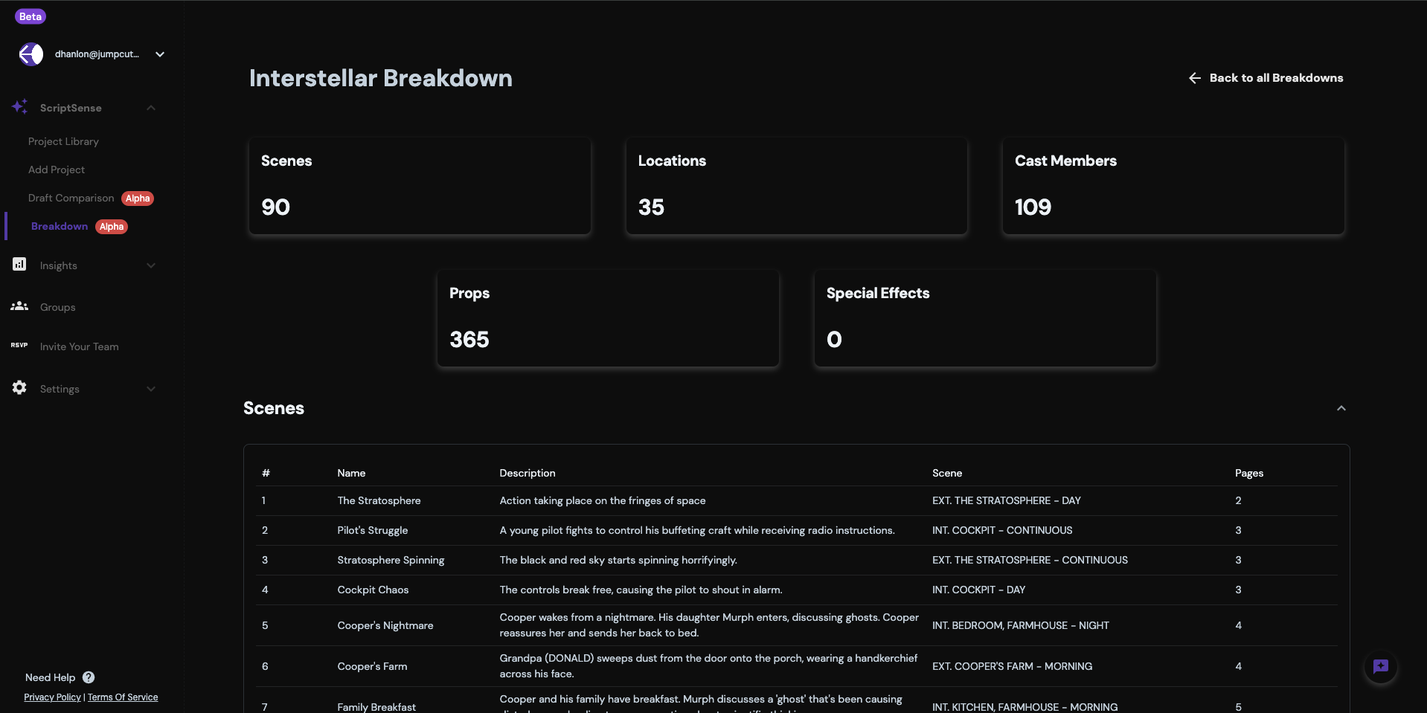Click the back arrow icon near Breakdowns
Image resolution: width=1427 pixels, height=713 pixels.
1195,78
